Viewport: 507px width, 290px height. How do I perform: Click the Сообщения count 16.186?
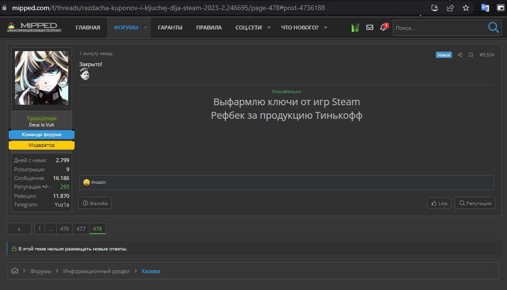(x=61, y=178)
